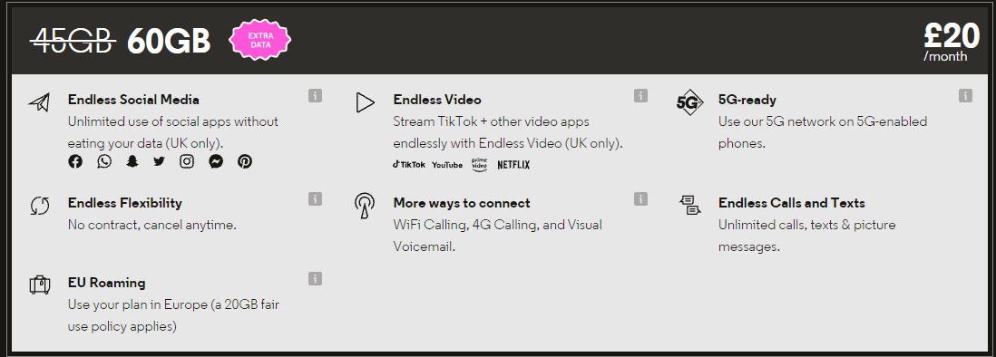Click the TikTok logo
Viewport: 996px width, 357px height.
[x=409, y=164]
